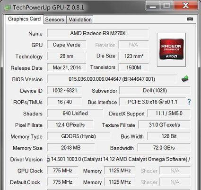
Task: Click the Device ID field 1002 - 6821
Action: pos(64,90)
